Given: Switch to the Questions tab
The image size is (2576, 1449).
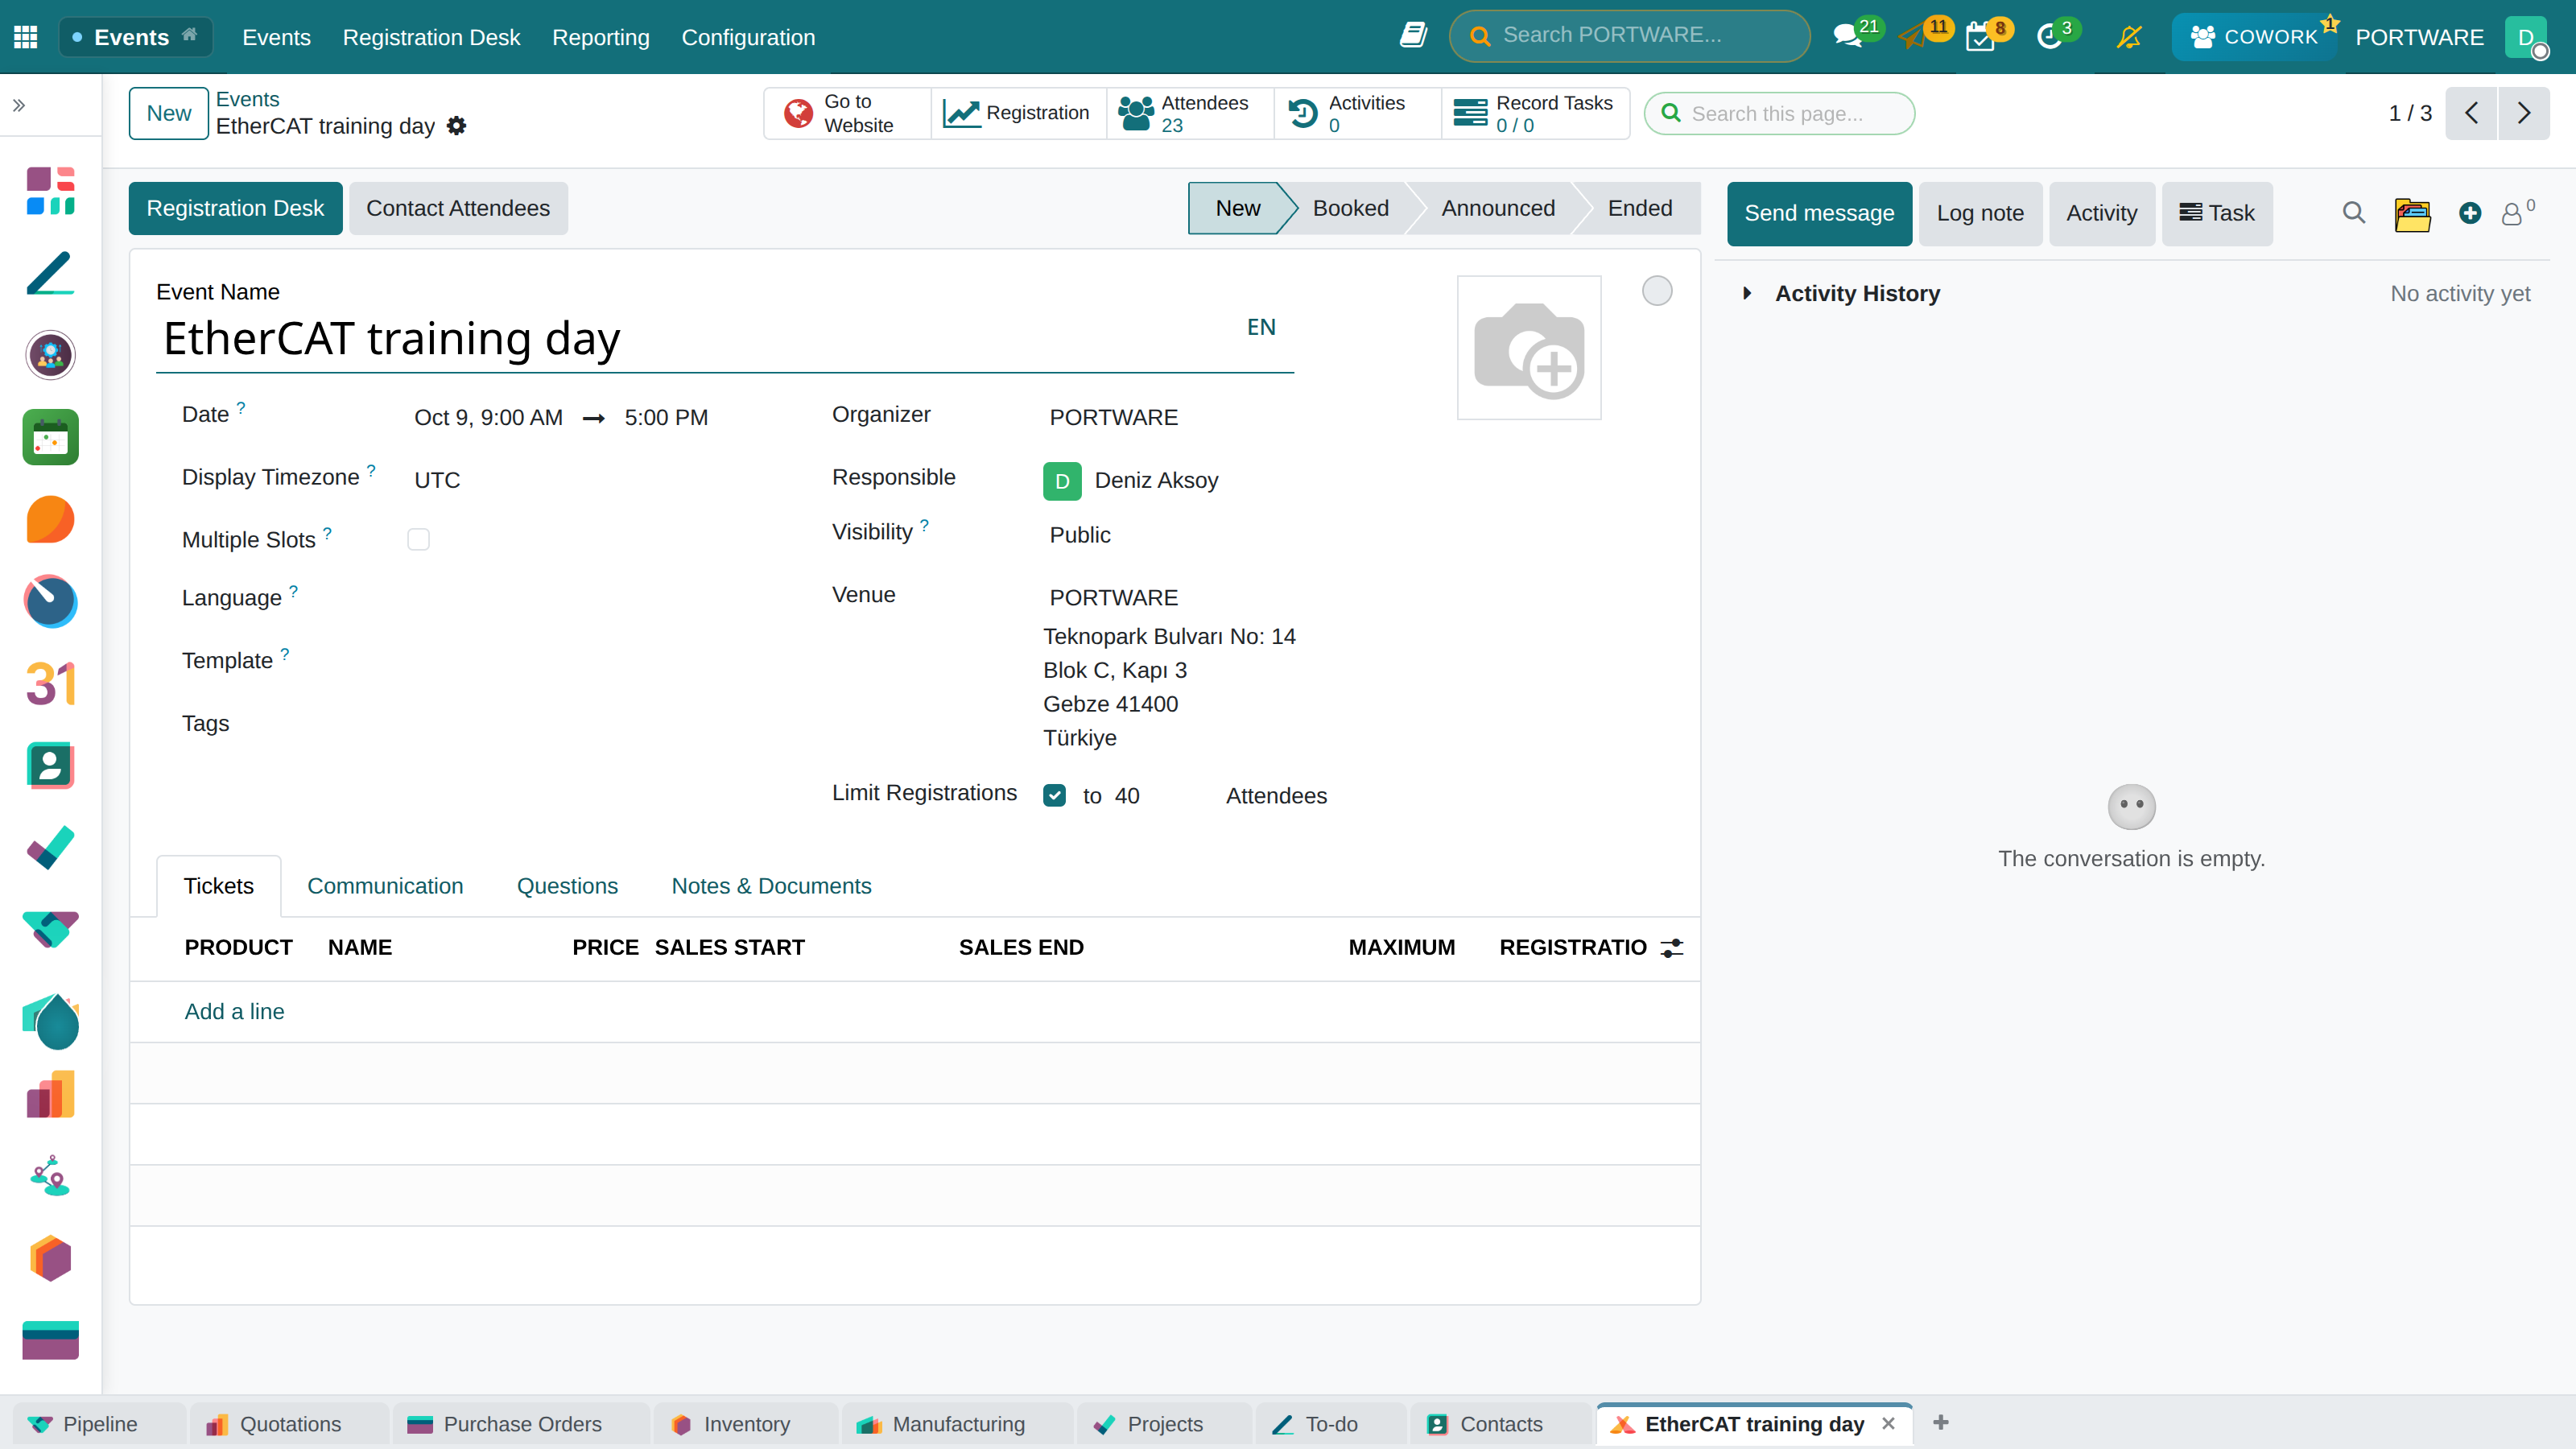Looking at the screenshot, I should (x=567, y=886).
